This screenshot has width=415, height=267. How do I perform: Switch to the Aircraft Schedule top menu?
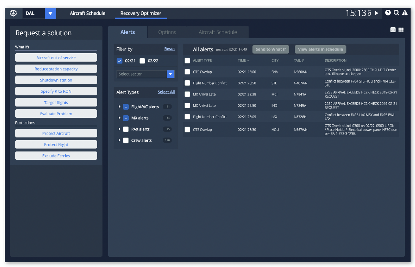88,13
